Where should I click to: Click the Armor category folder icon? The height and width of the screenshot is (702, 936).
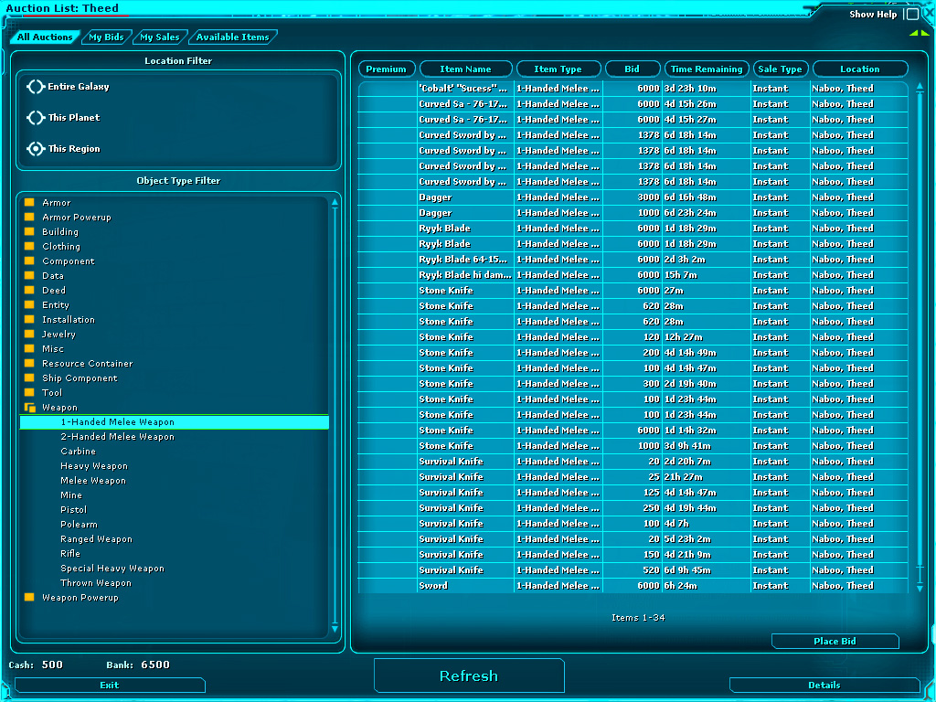tap(29, 203)
